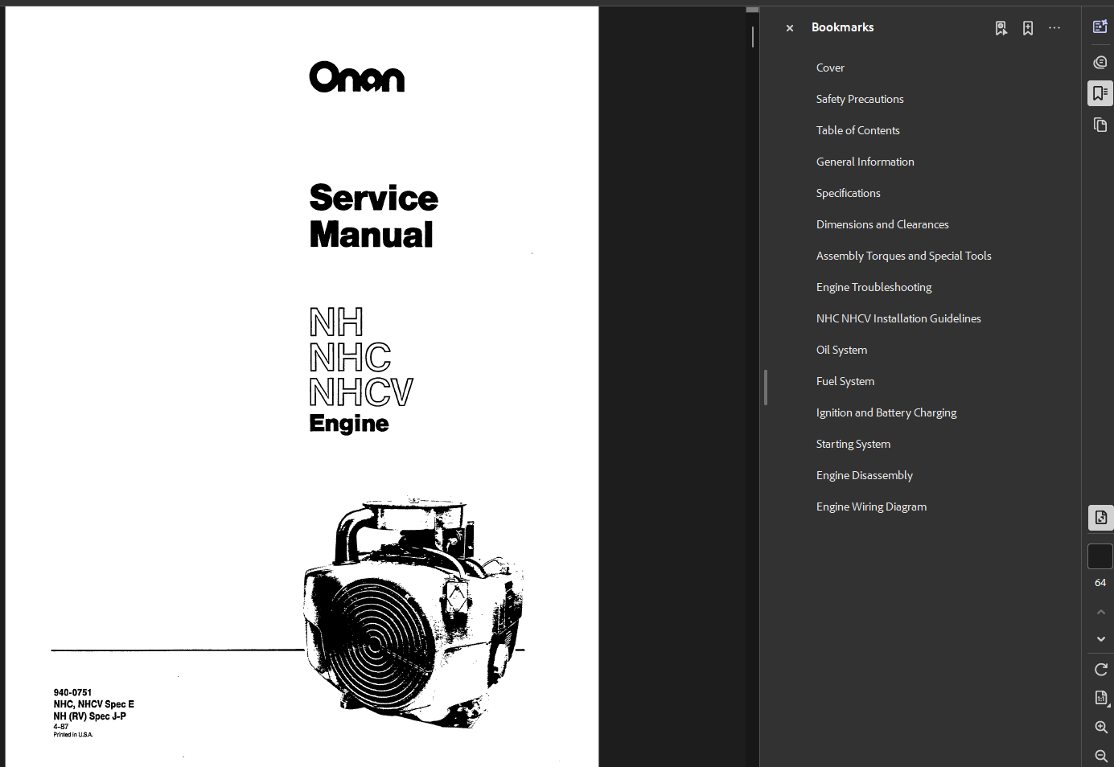Image resolution: width=1114 pixels, height=767 pixels.
Task: Zoom in on the document
Action: point(1101,727)
